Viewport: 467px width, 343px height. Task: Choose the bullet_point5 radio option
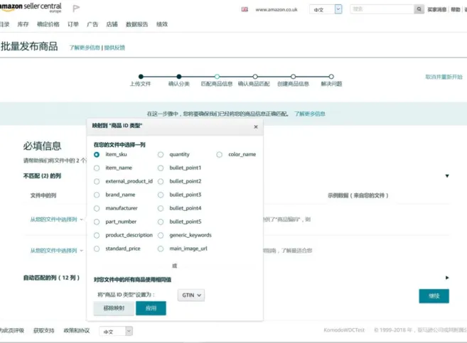point(161,222)
